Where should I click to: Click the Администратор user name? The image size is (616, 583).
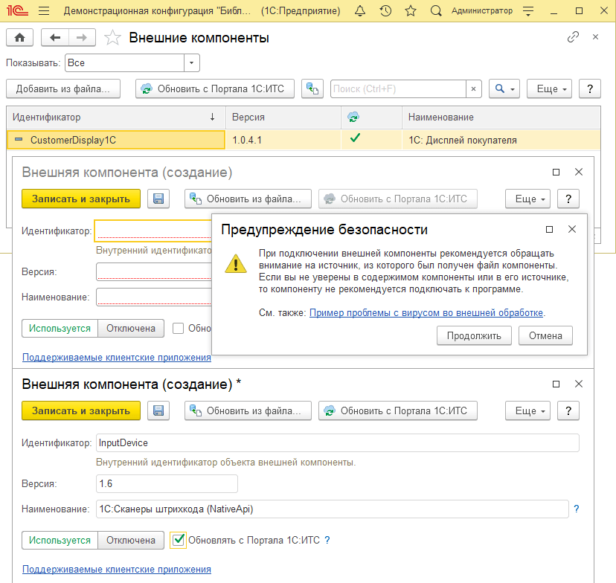coord(482,10)
